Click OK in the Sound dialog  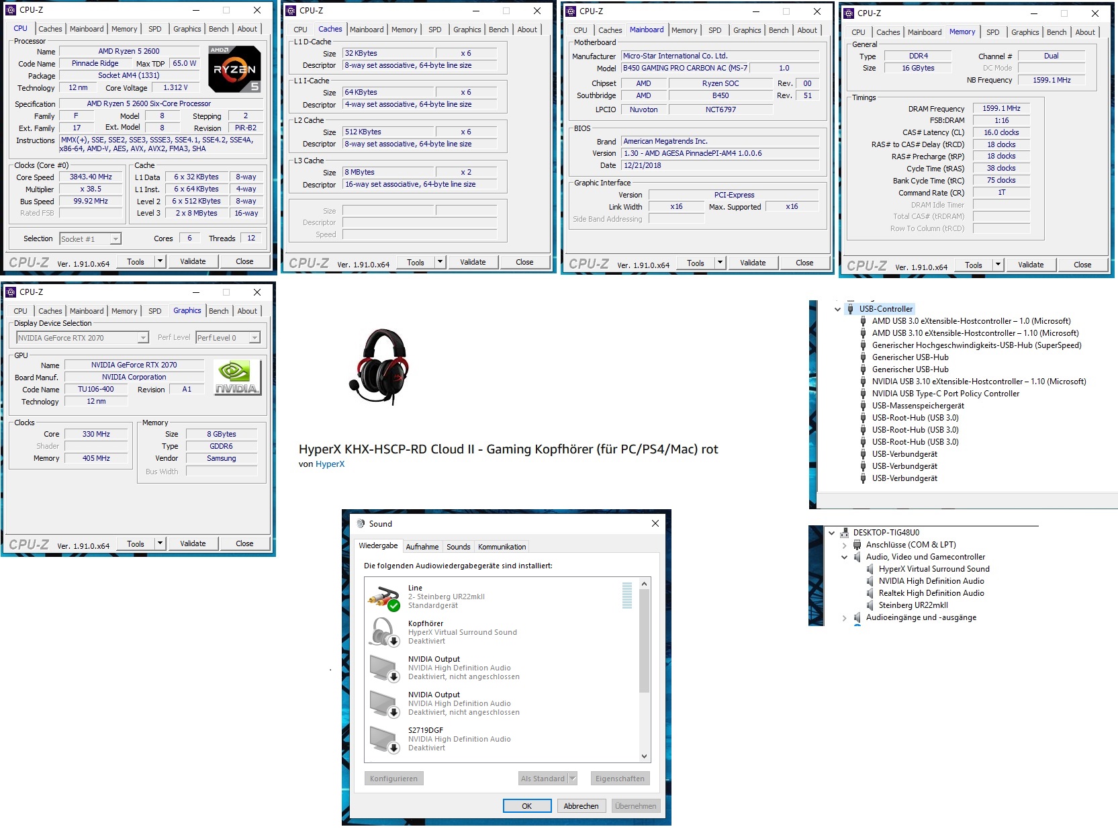[x=527, y=806]
